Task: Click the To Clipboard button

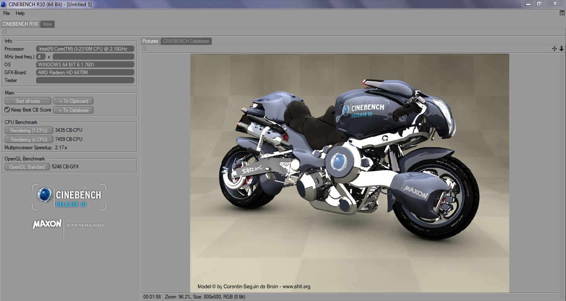Action: (73, 101)
